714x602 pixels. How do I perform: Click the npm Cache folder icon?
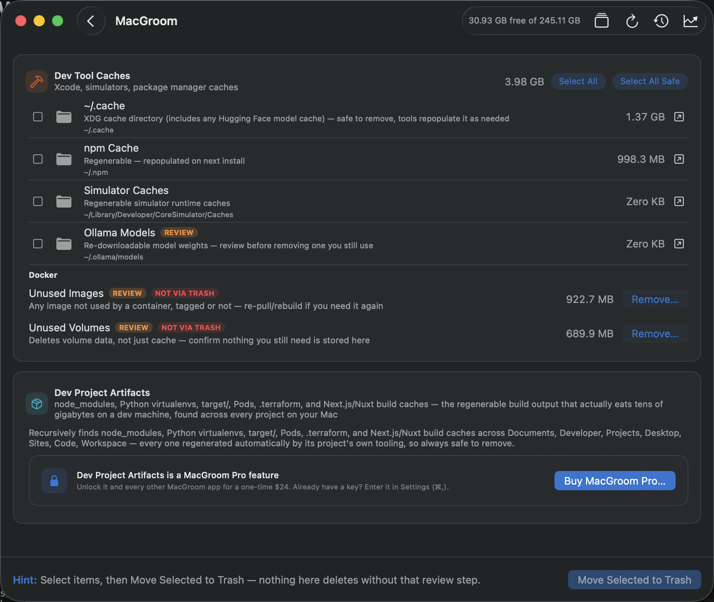pos(64,159)
